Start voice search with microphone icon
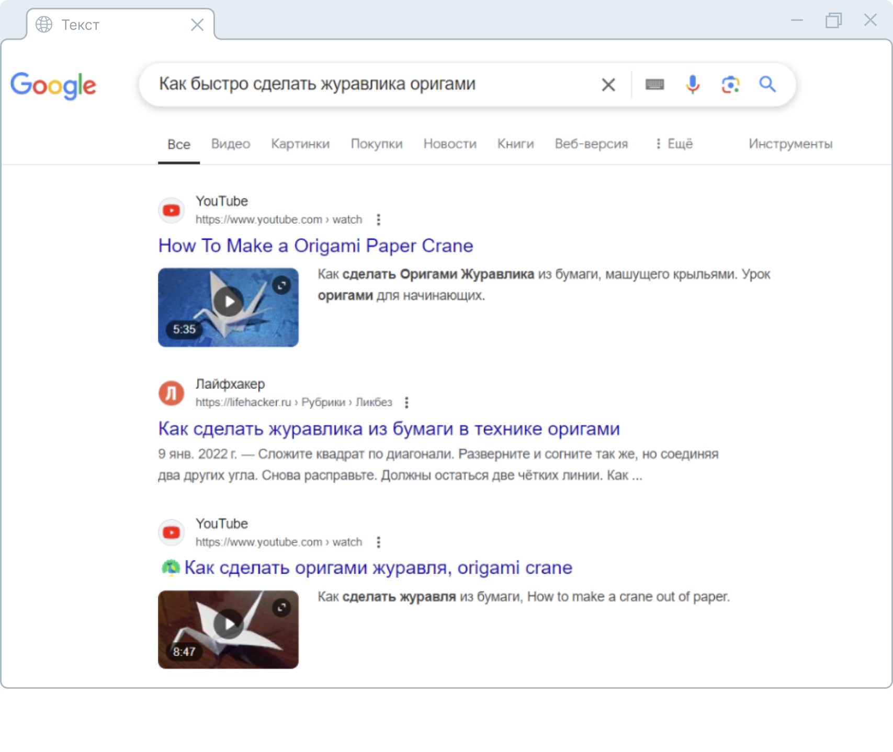893x752 pixels. (693, 85)
